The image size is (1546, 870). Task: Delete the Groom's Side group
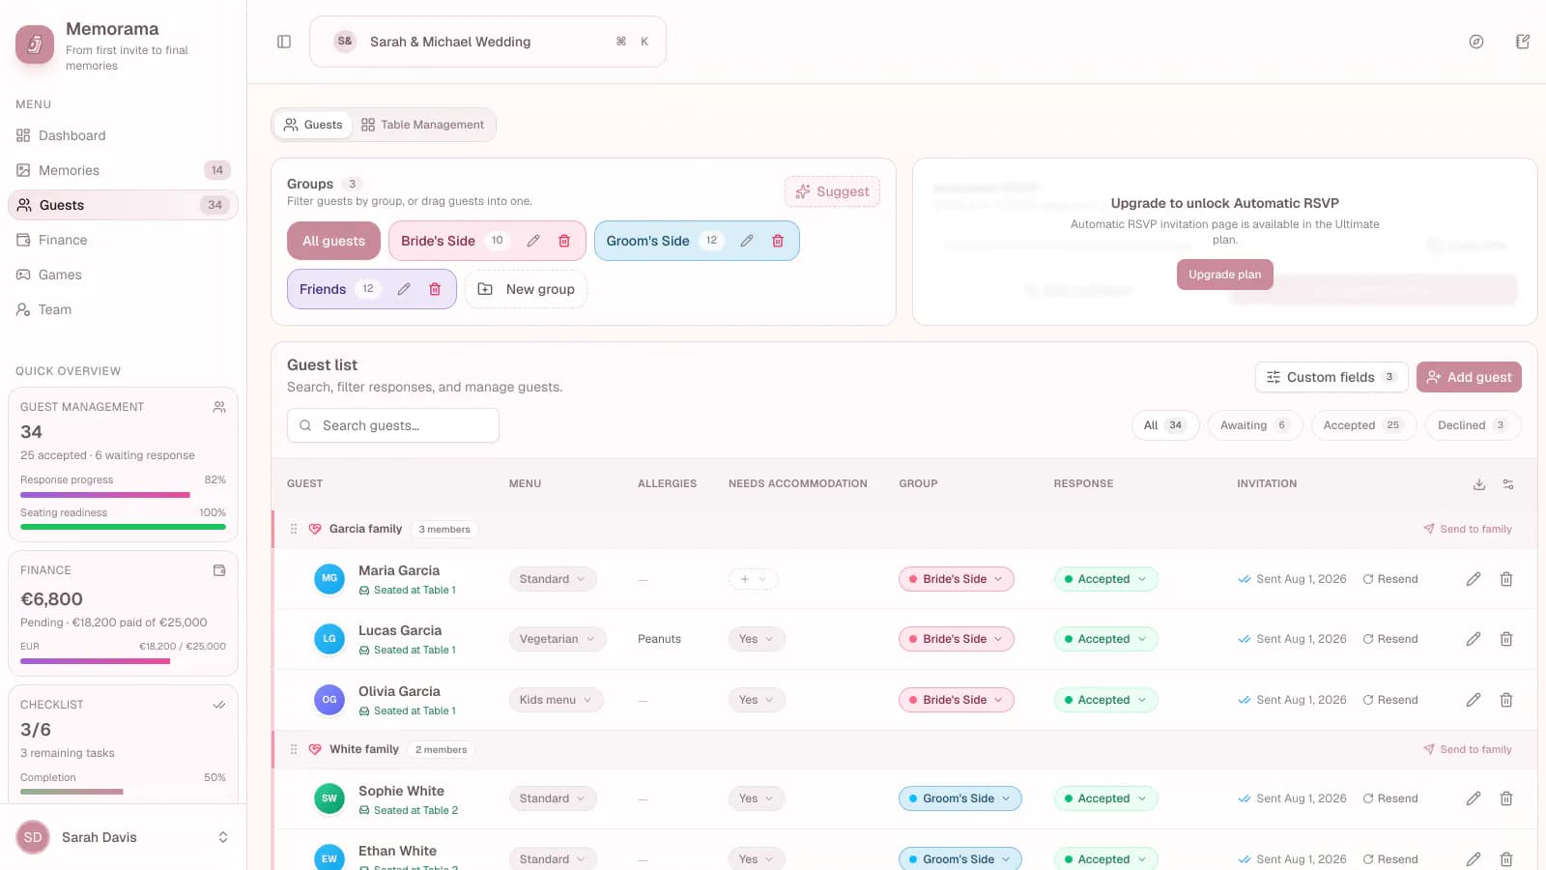(x=778, y=241)
